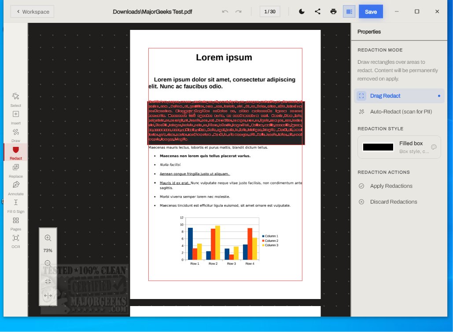
Task: Click the Properties panel header
Action: [369, 32]
